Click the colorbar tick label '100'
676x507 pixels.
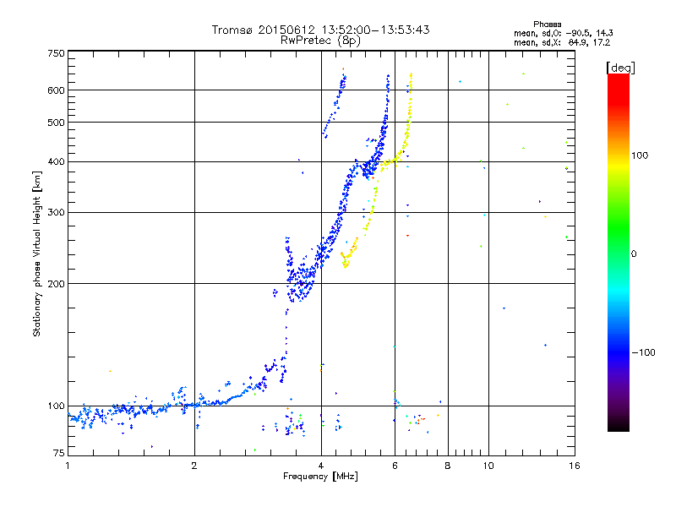(x=640, y=155)
